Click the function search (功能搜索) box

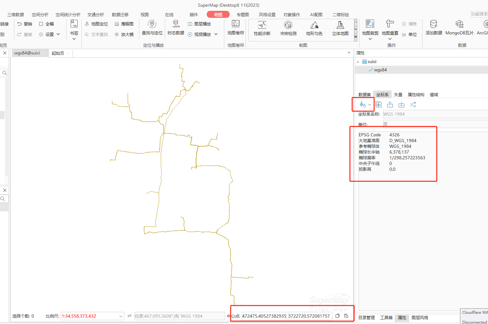[x=479, y=14]
